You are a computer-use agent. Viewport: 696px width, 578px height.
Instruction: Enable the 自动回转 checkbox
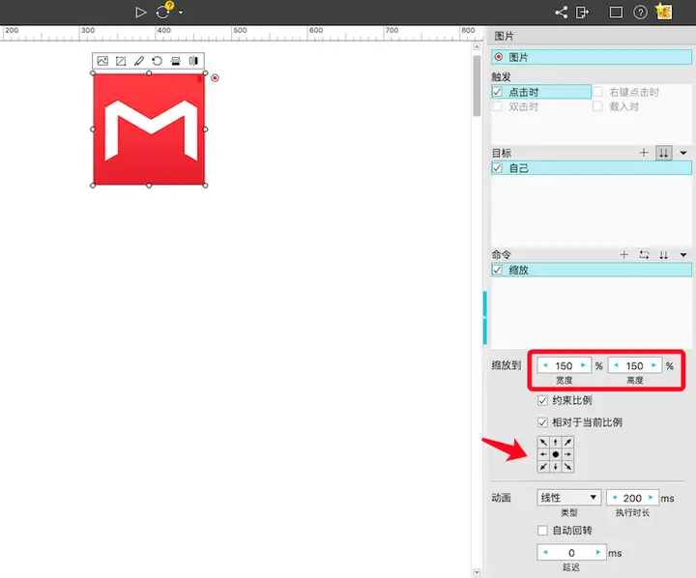point(542,530)
